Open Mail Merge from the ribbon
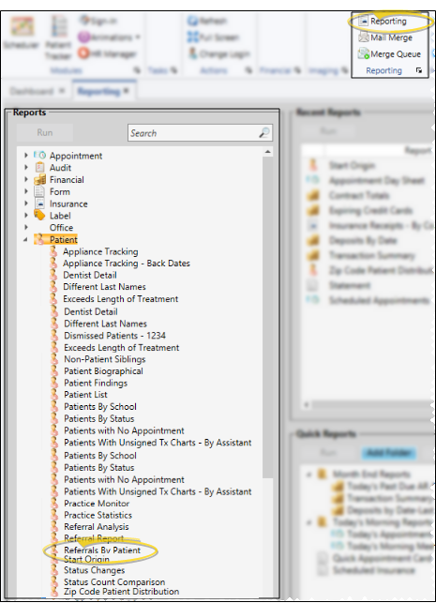The width and height of the screenshot is (436, 603). point(385,38)
